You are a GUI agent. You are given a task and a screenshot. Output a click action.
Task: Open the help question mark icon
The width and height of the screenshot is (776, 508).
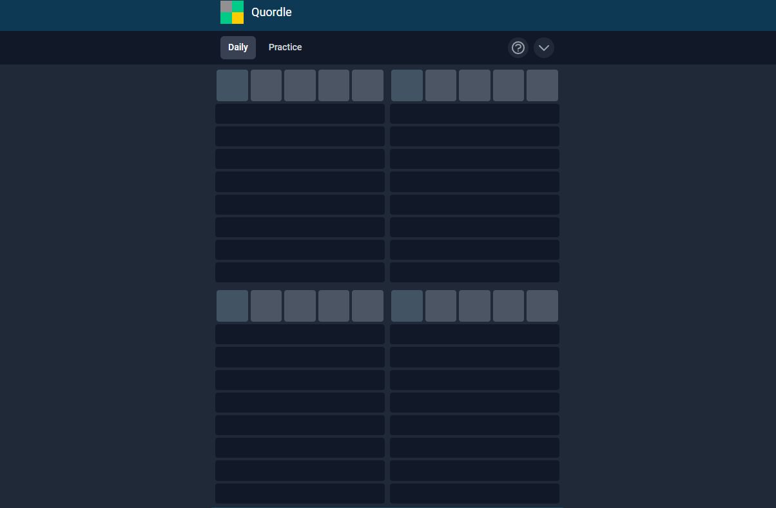click(x=518, y=48)
